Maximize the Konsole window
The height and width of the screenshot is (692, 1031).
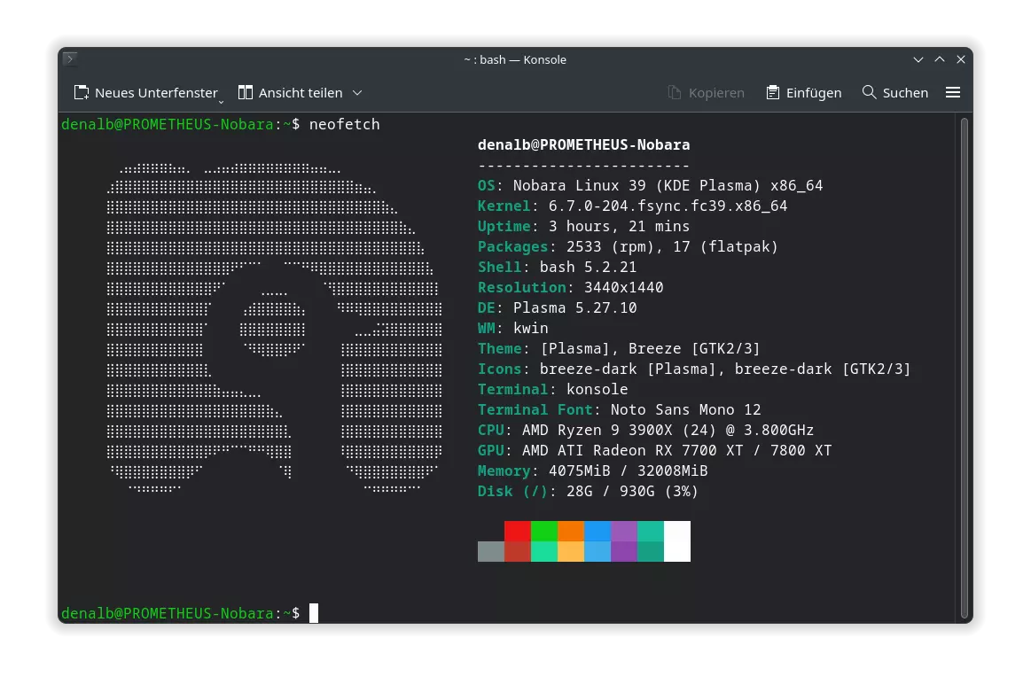click(x=940, y=59)
